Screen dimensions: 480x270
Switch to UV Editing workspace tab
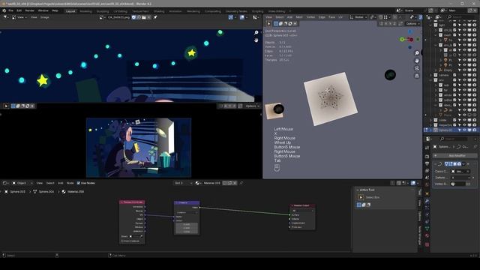(120, 11)
